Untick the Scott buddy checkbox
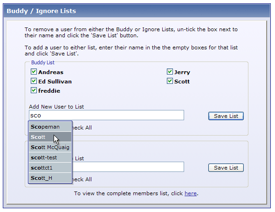The width and height of the screenshot is (275, 212). [170, 81]
